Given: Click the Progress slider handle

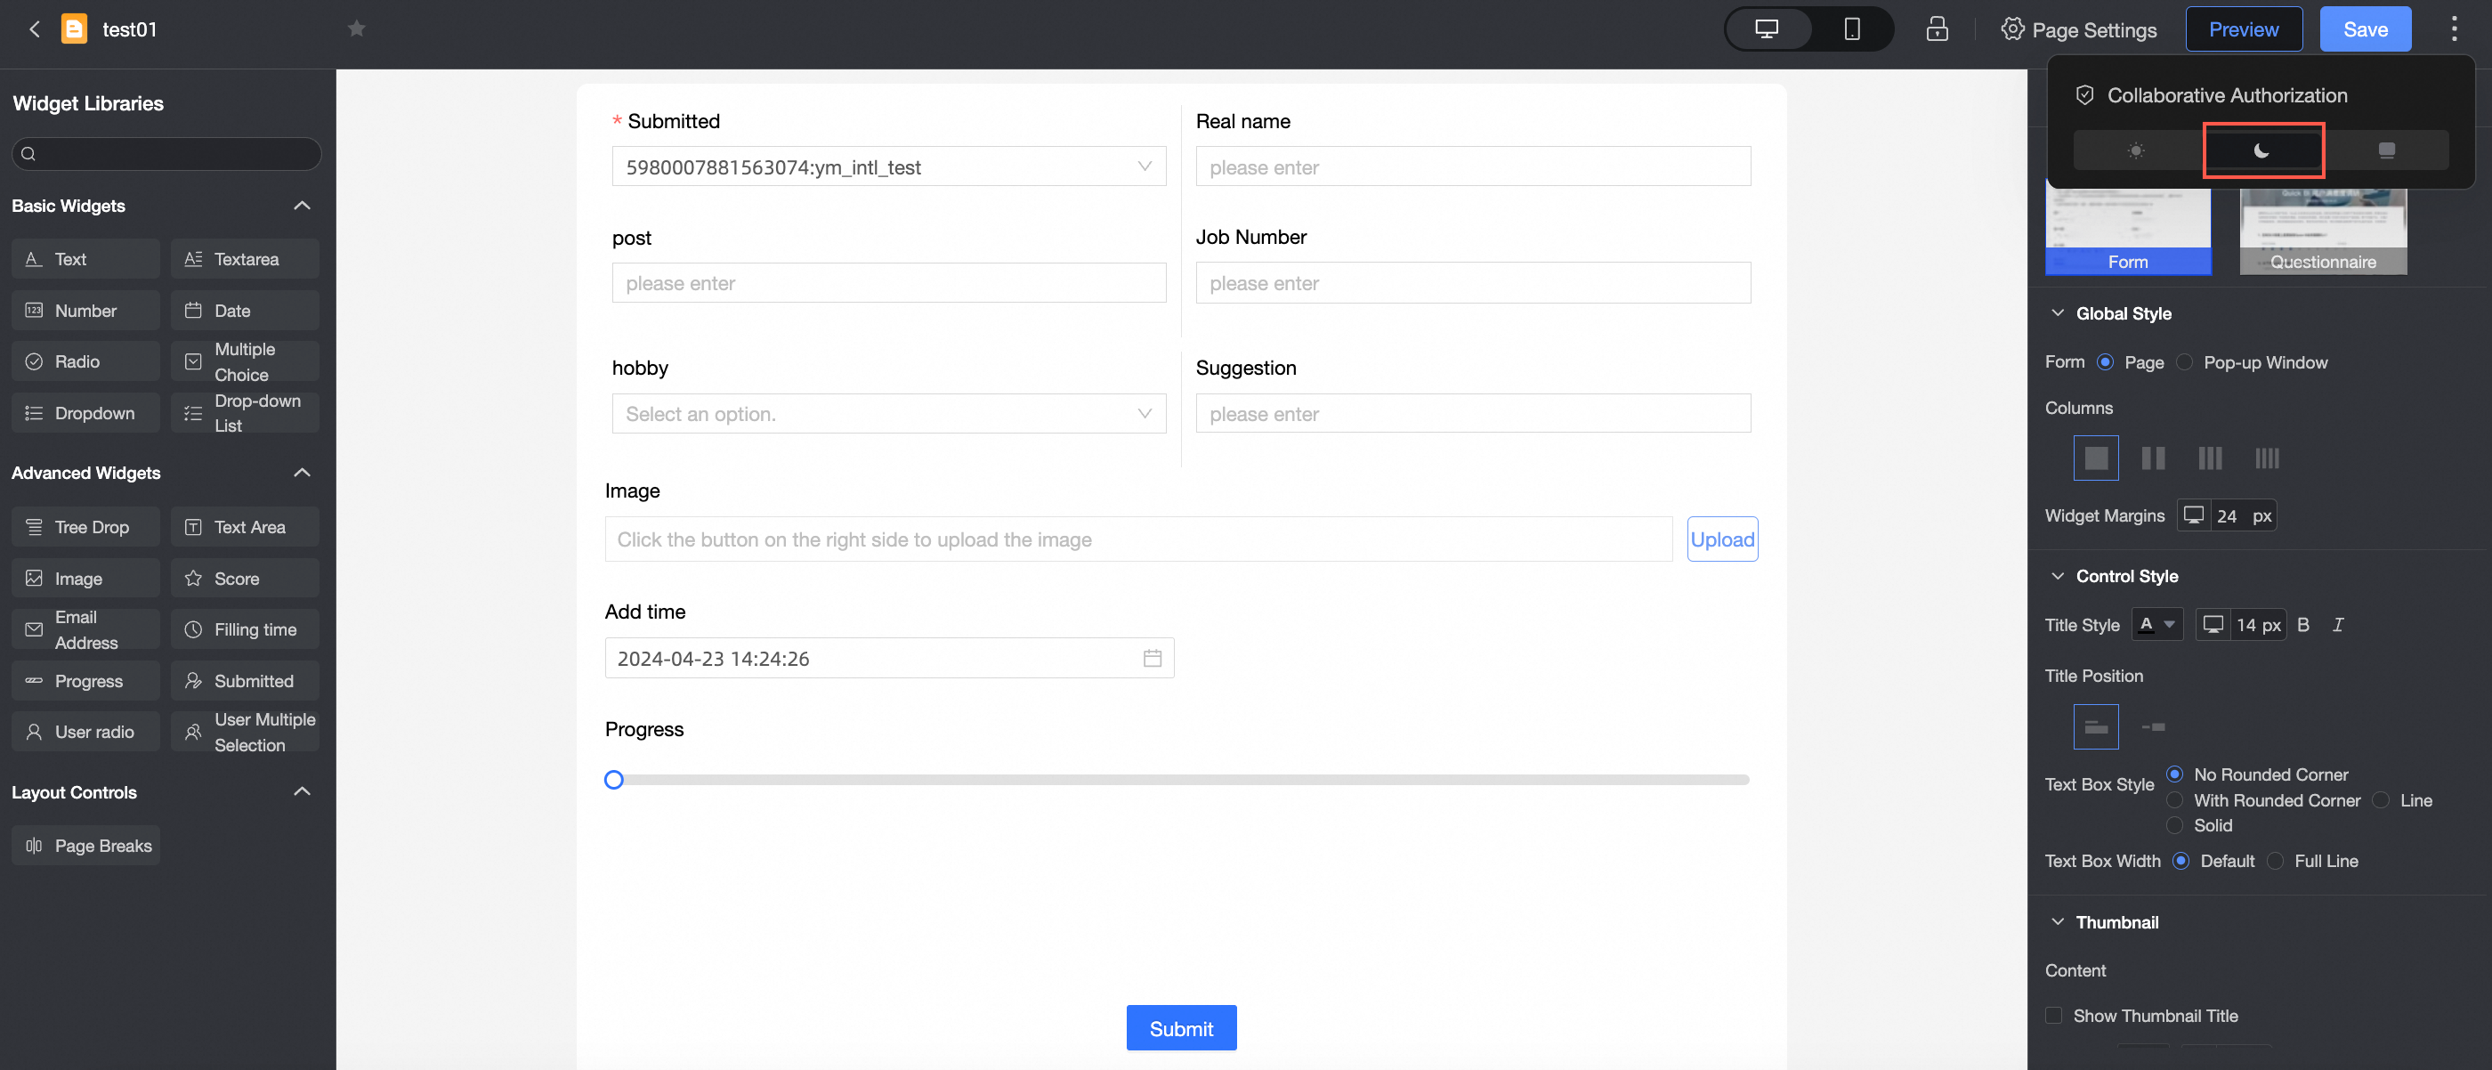Looking at the screenshot, I should pos(613,780).
